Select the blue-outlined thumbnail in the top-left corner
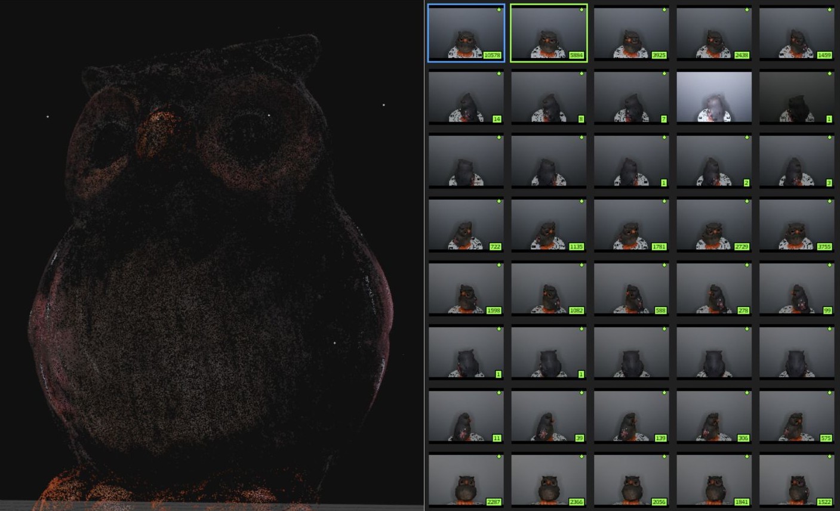The image size is (840, 511). (x=466, y=33)
